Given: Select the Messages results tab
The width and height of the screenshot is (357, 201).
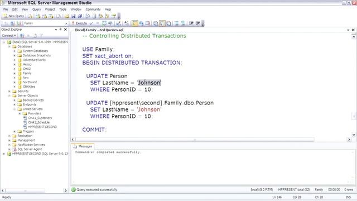Looking at the screenshot, I should point(83,146).
